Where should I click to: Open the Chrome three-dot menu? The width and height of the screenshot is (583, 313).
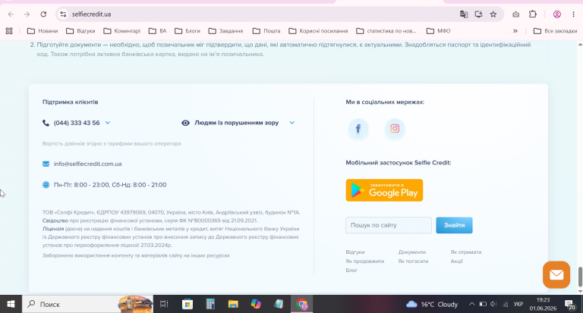coord(573,14)
